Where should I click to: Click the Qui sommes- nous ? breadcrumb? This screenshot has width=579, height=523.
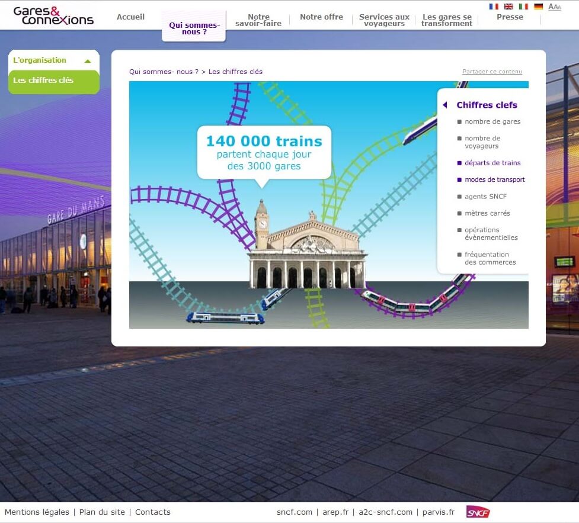tap(164, 72)
